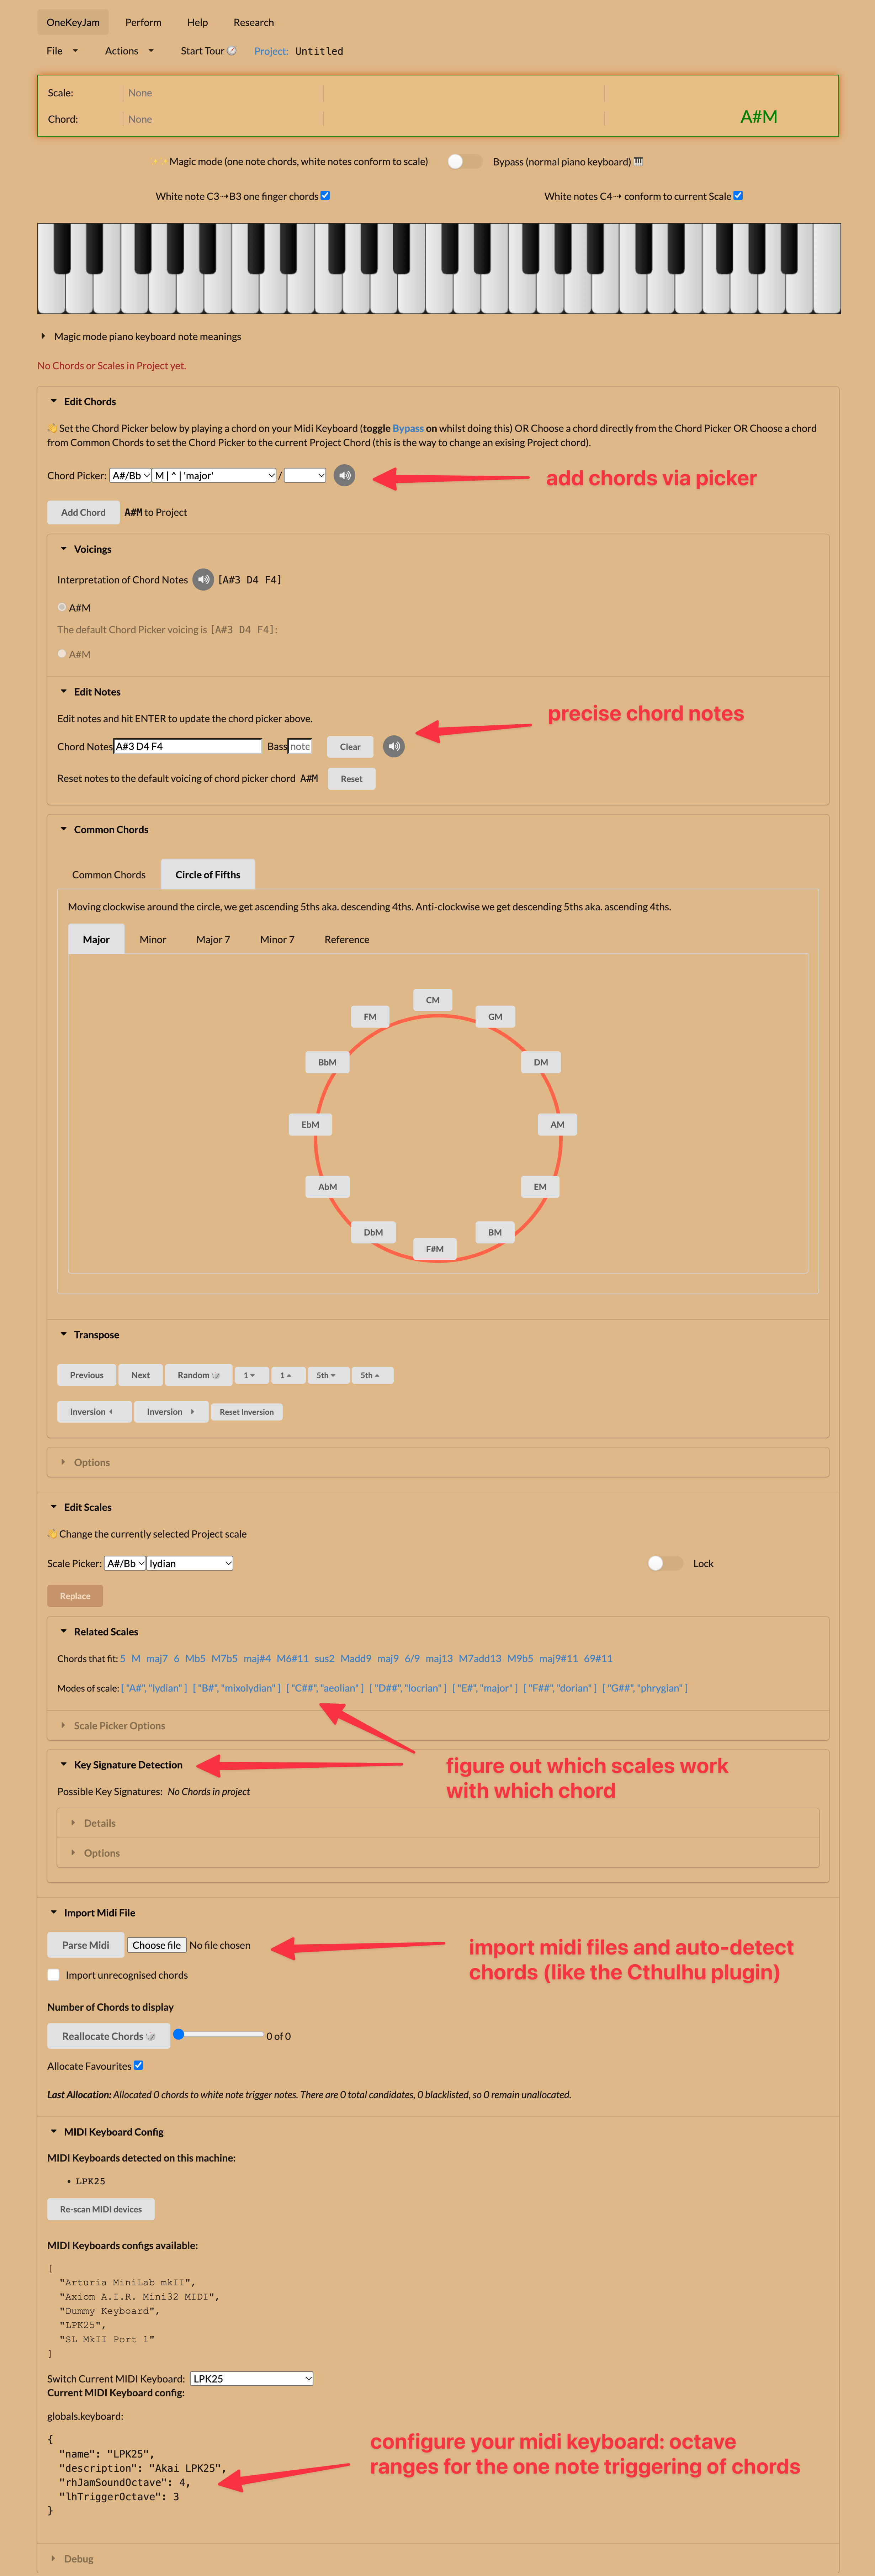Open Scale Picker lydian mode dropdown
The image size is (875, 2576).
(x=190, y=1563)
